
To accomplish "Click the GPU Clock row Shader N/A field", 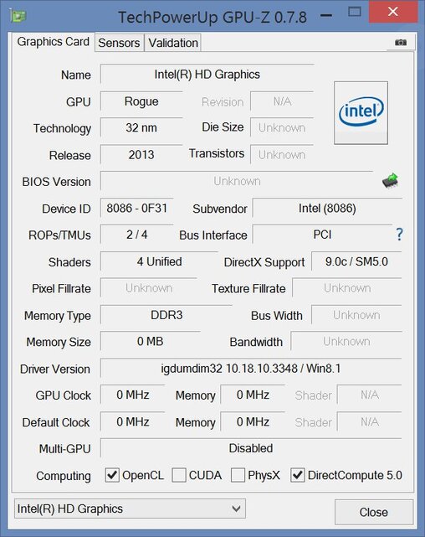I will [370, 395].
